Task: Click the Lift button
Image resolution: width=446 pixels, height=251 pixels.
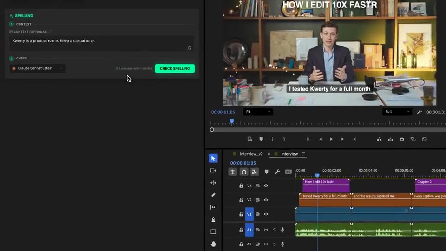Action: (379, 139)
